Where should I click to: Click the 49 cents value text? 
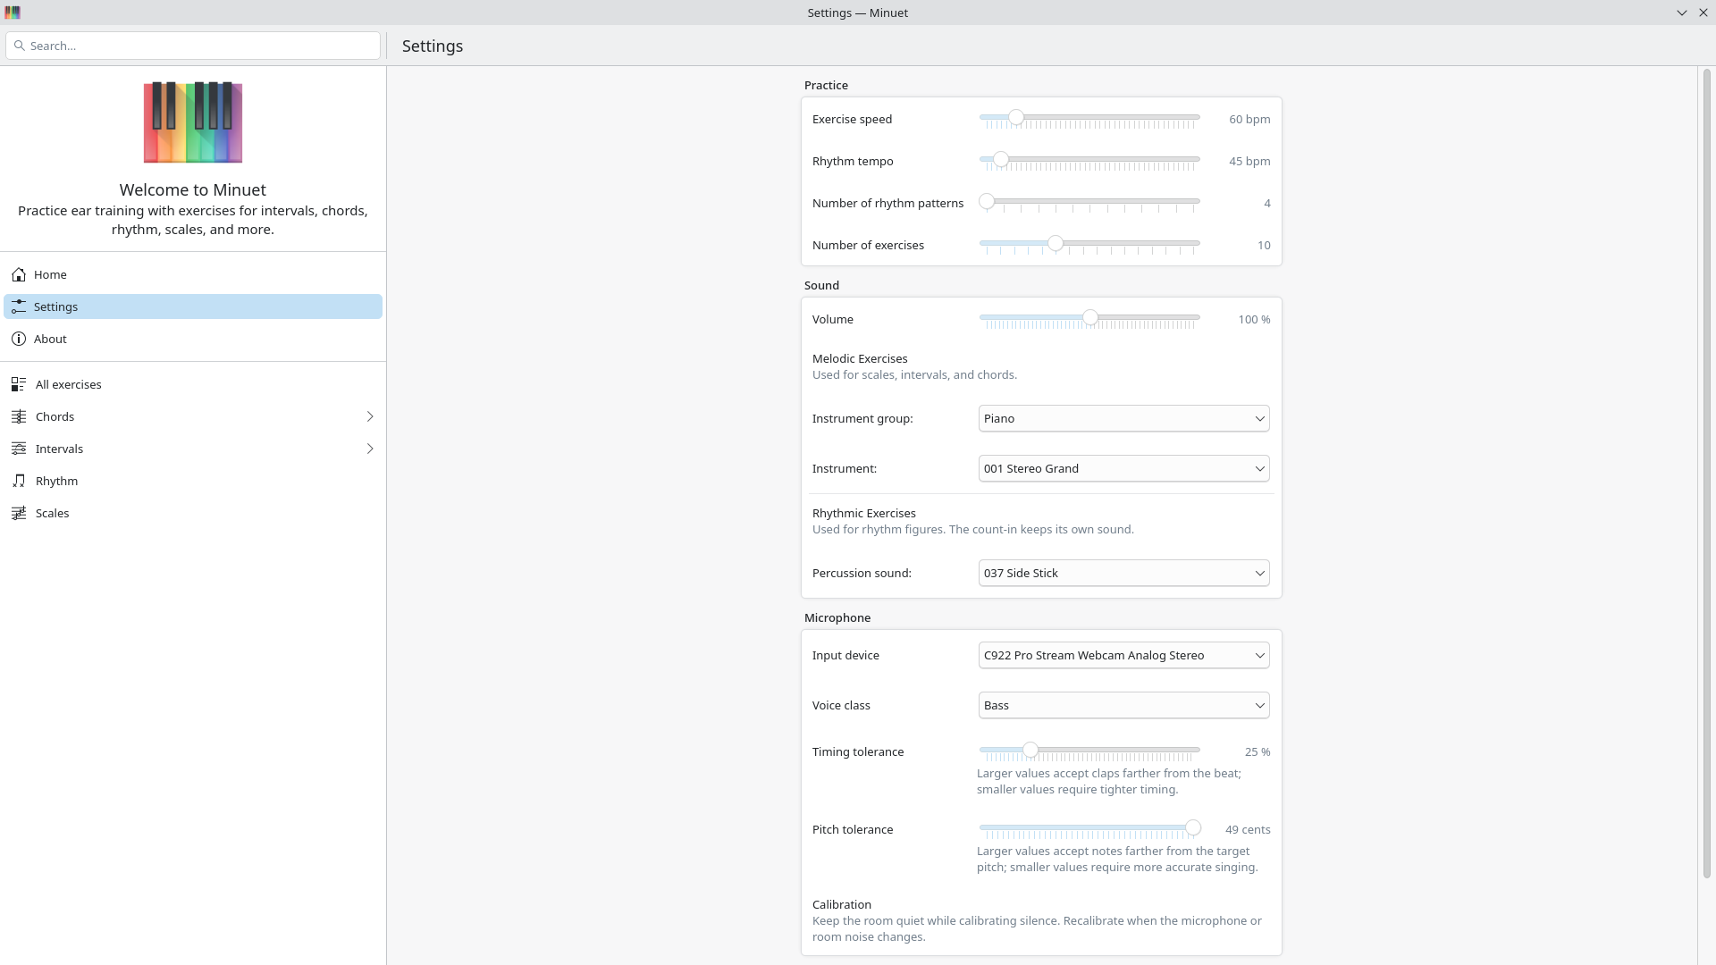1248,829
